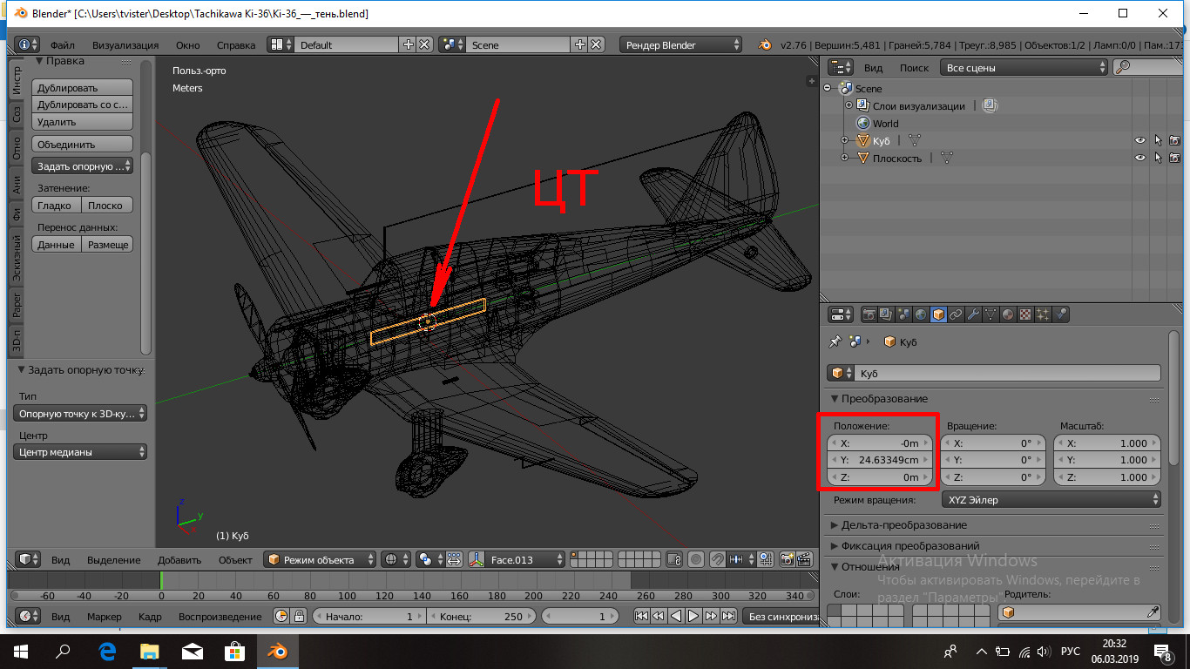The image size is (1190, 669).
Task: Click the pin icon beside the Куб breadcrumb
Action: click(835, 342)
